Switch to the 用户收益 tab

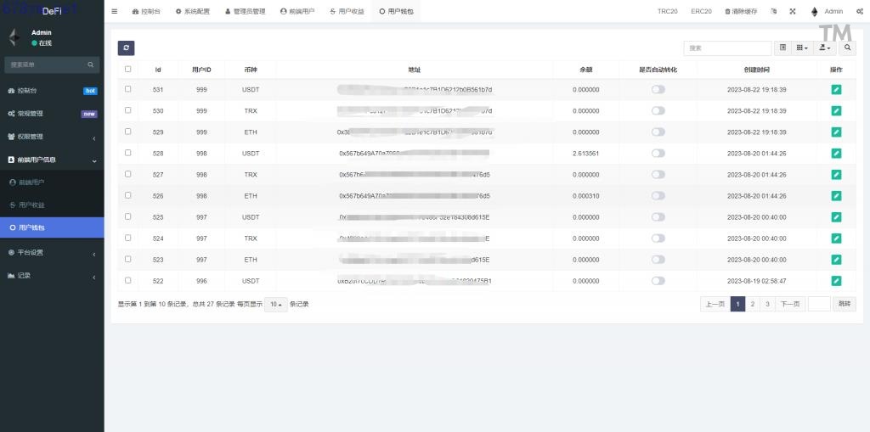[347, 11]
